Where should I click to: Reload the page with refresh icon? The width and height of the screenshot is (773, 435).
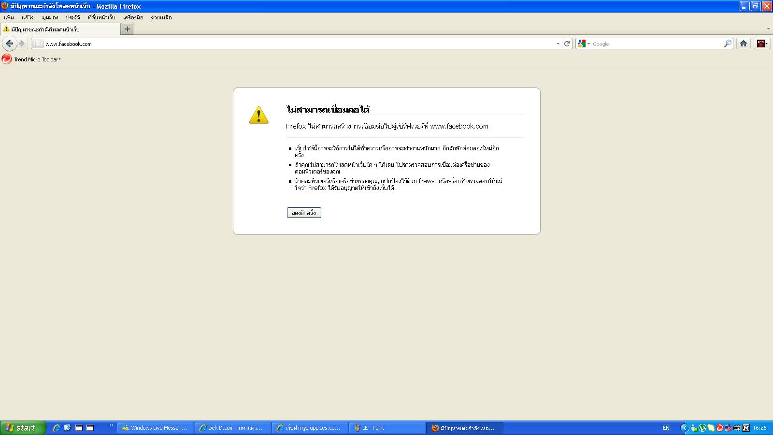(x=567, y=43)
